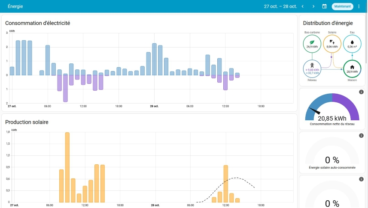Click the 27 oct. – 28 oct. date range

(280, 6)
